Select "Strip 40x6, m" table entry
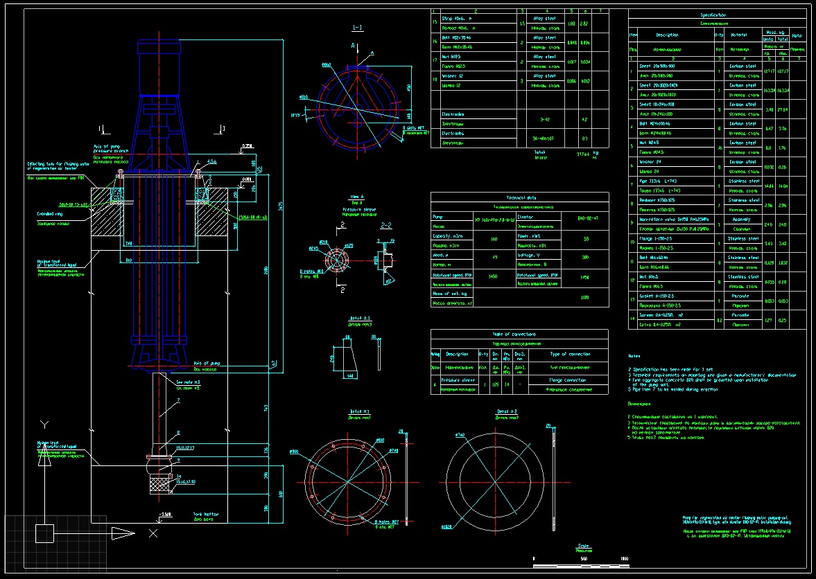 pyautogui.click(x=457, y=19)
